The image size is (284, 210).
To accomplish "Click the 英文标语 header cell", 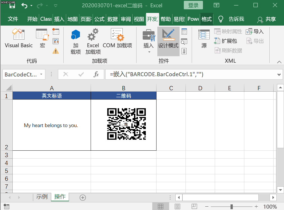I will (x=52, y=96).
